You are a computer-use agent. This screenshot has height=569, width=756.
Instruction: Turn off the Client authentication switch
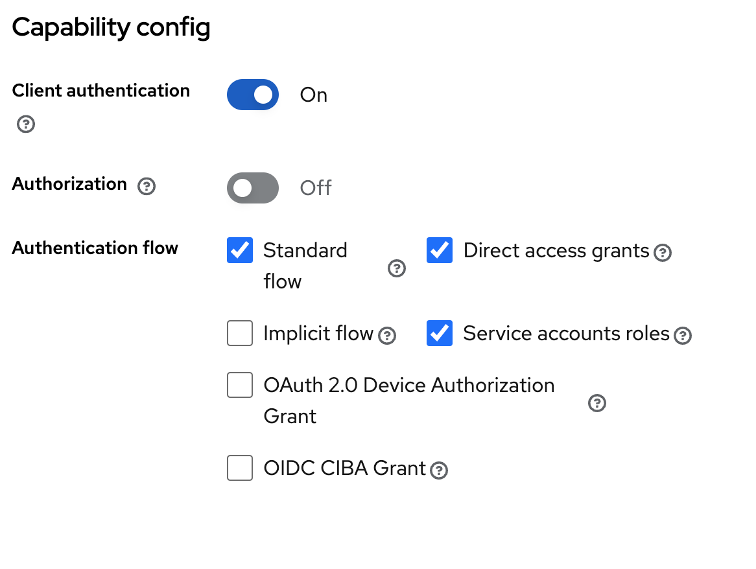252,95
